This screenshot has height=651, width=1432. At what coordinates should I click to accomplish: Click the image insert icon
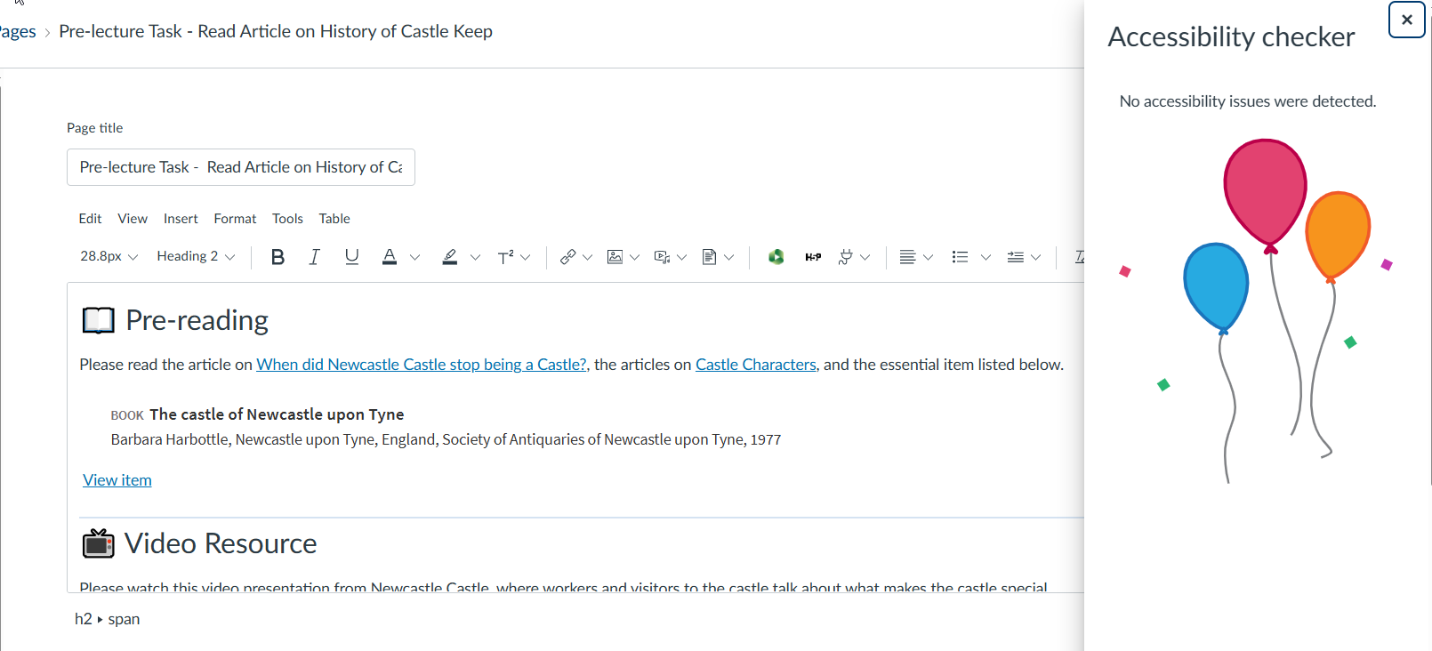(x=615, y=257)
